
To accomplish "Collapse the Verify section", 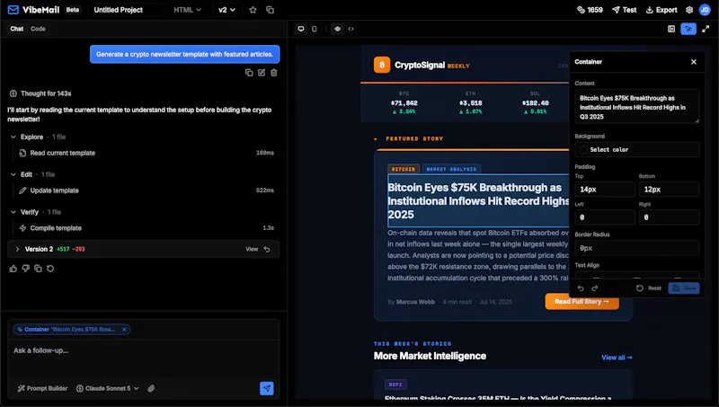I will [x=13, y=212].
